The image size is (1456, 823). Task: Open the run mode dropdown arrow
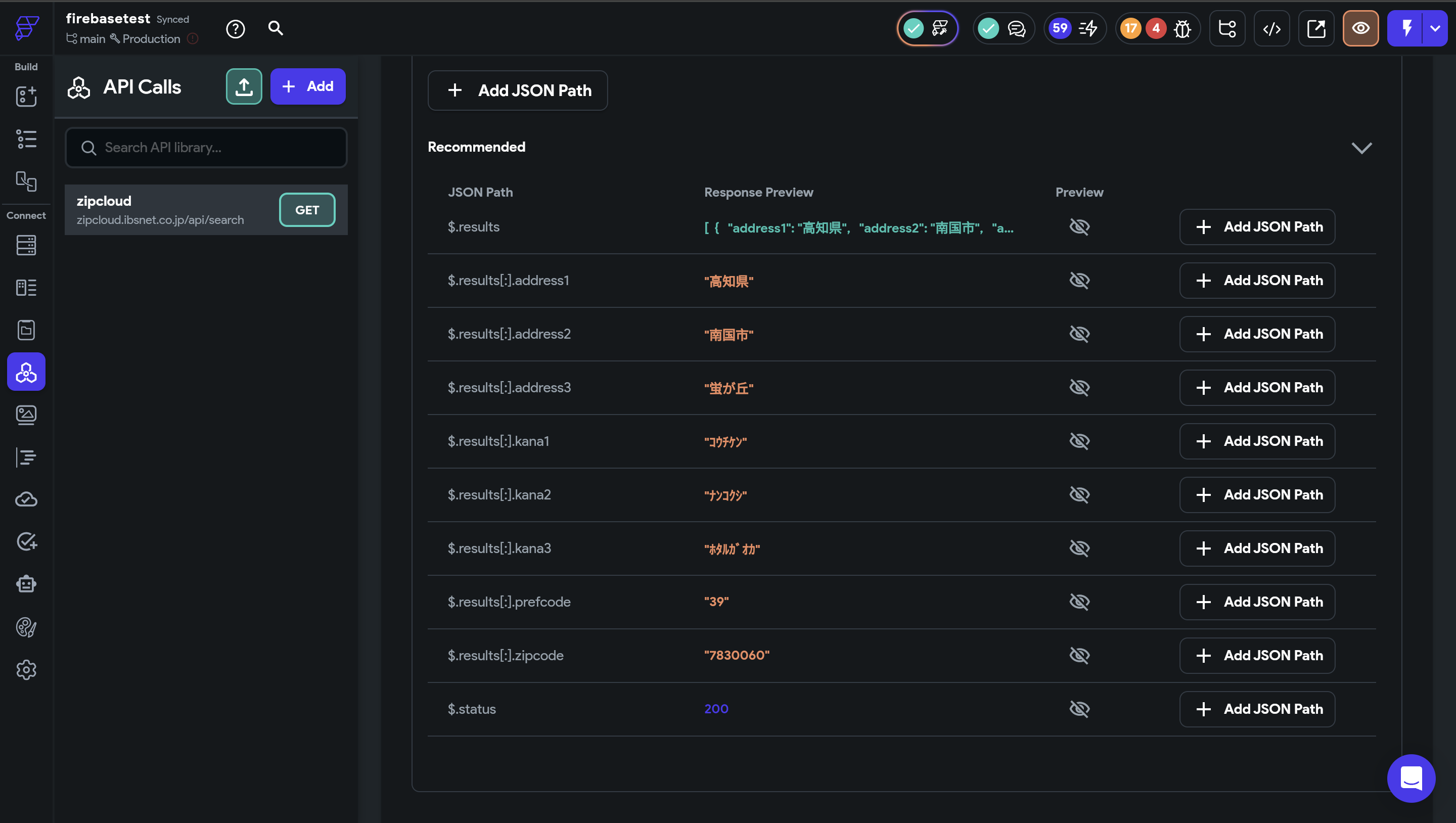coord(1435,28)
